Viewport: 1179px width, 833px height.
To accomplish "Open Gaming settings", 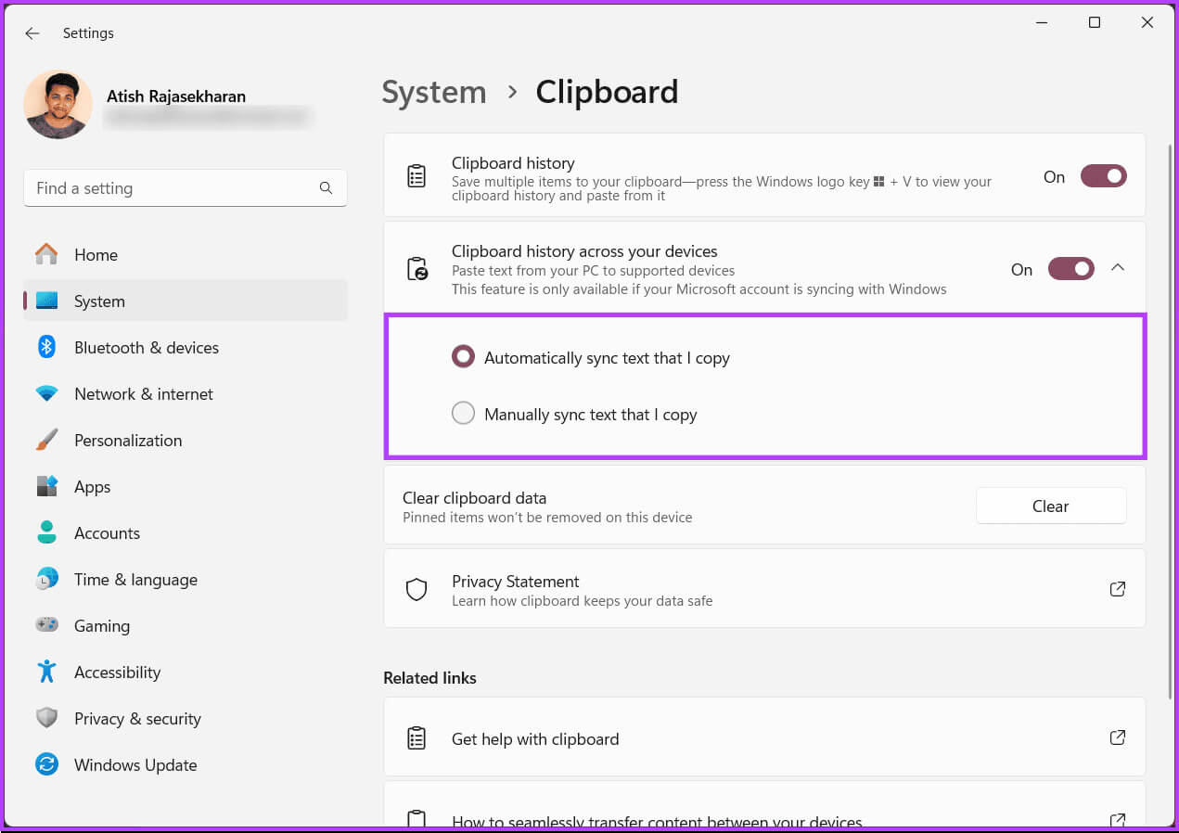I will (186, 625).
